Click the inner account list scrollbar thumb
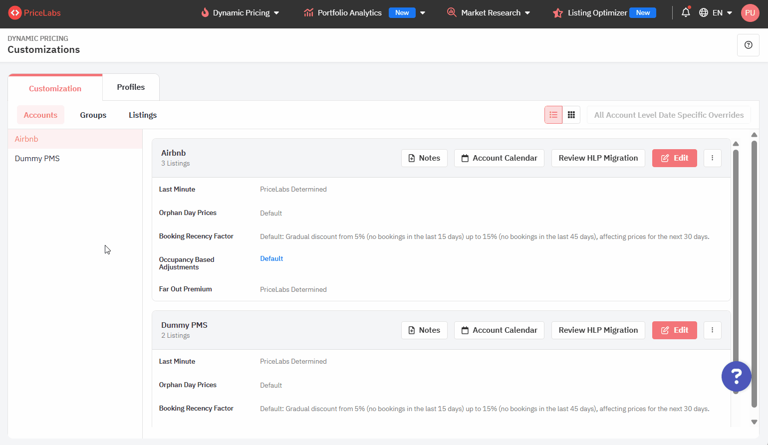This screenshot has height=445, width=768. tap(736, 271)
